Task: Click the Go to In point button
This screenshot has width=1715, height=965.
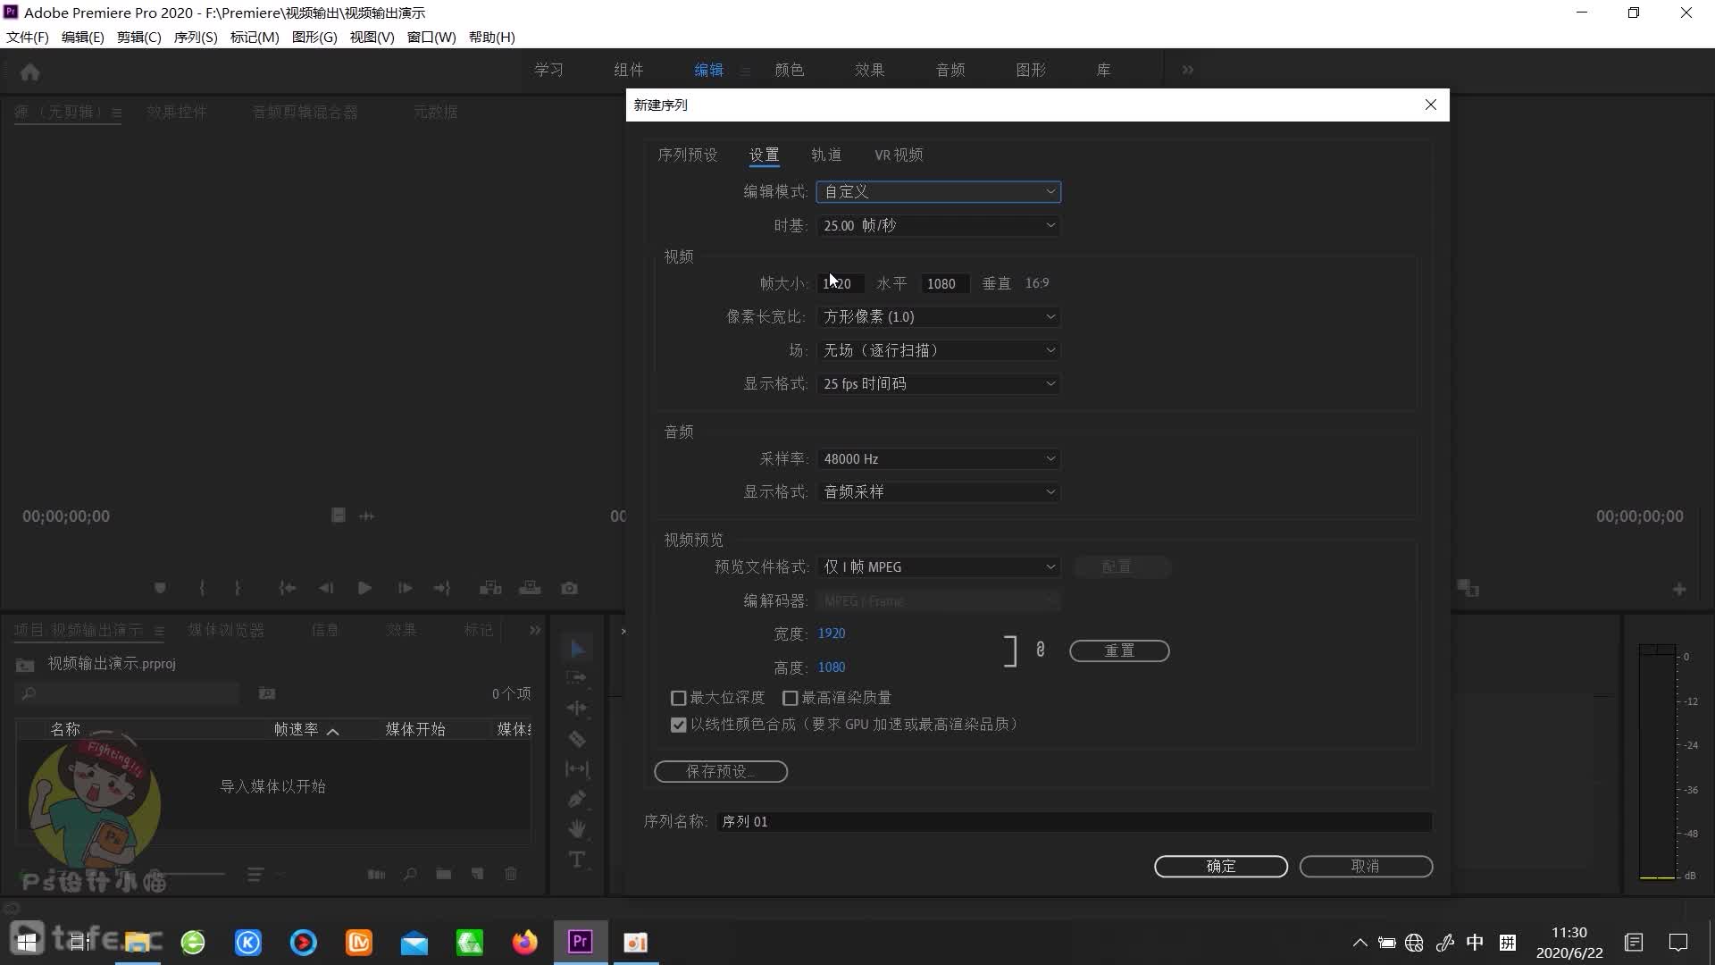Action: click(x=287, y=588)
